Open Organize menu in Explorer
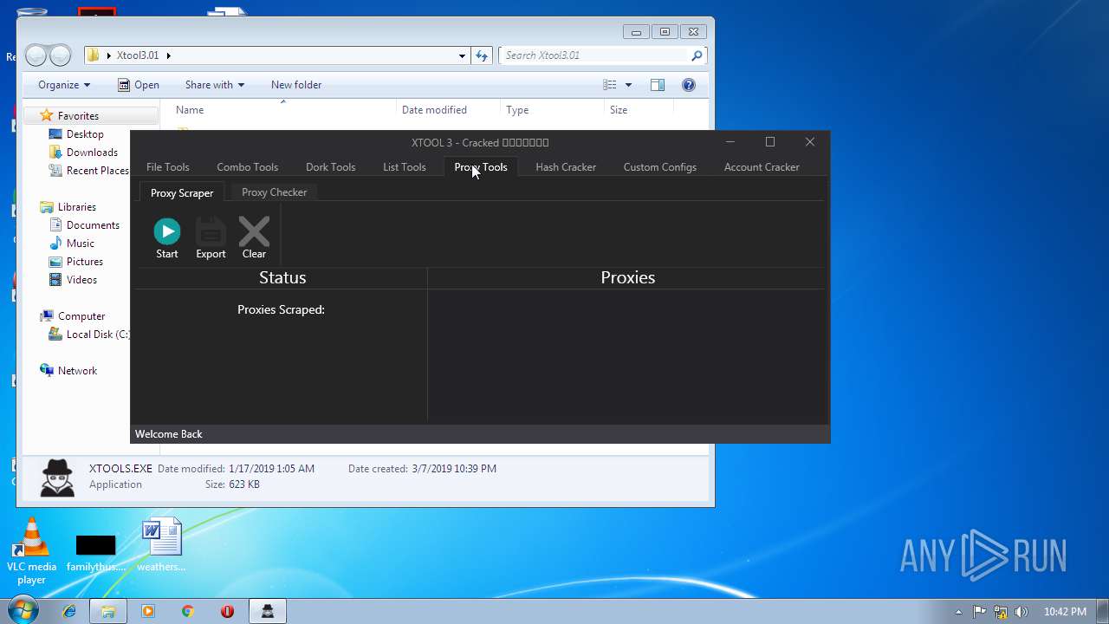Image resolution: width=1109 pixels, height=624 pixels. [x=64, y=85]
